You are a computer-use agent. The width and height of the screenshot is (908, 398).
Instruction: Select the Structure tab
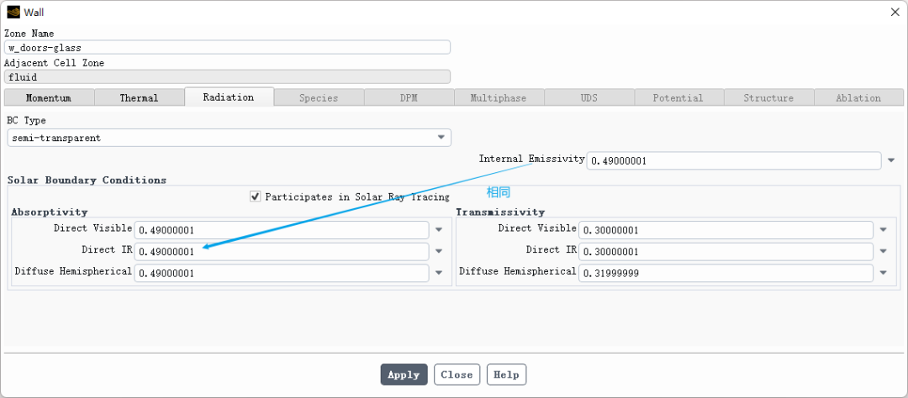pos(768,97)
